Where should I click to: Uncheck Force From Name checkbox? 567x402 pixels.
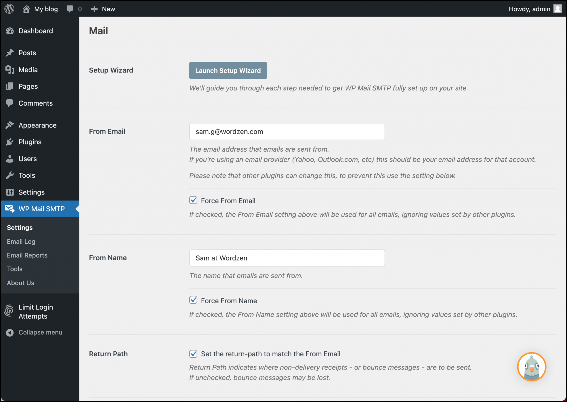pos(193,300)
